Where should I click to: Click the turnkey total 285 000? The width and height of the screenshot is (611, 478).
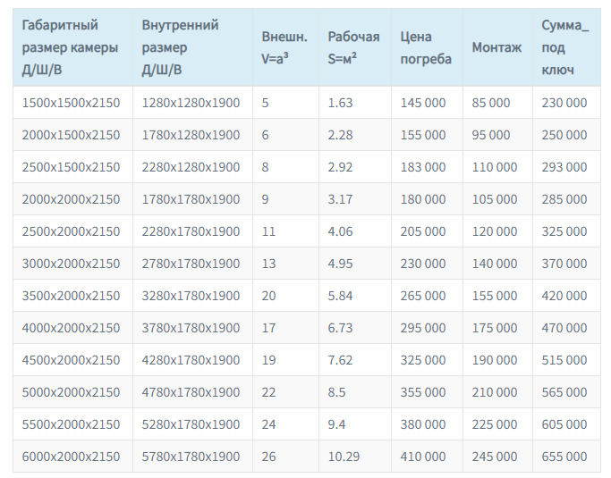pyautogui.click(x=564, y=199)
